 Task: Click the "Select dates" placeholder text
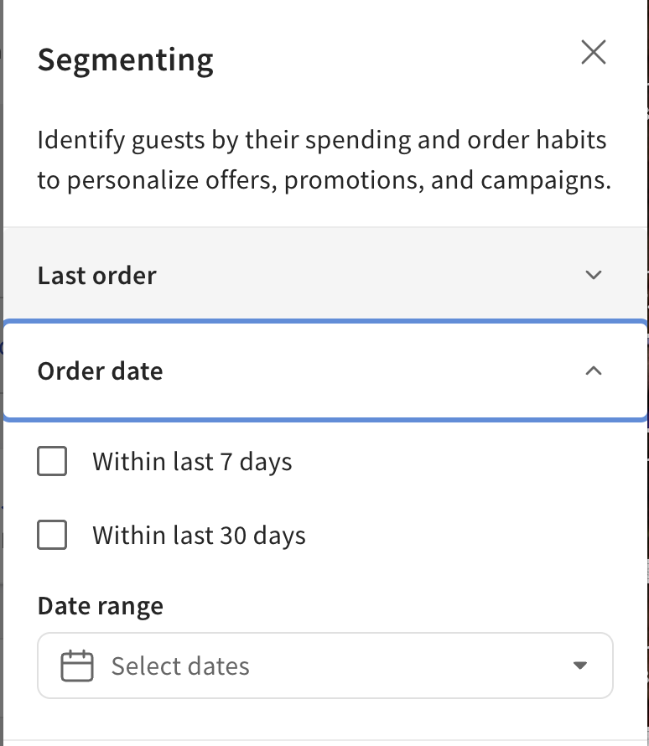180,666
